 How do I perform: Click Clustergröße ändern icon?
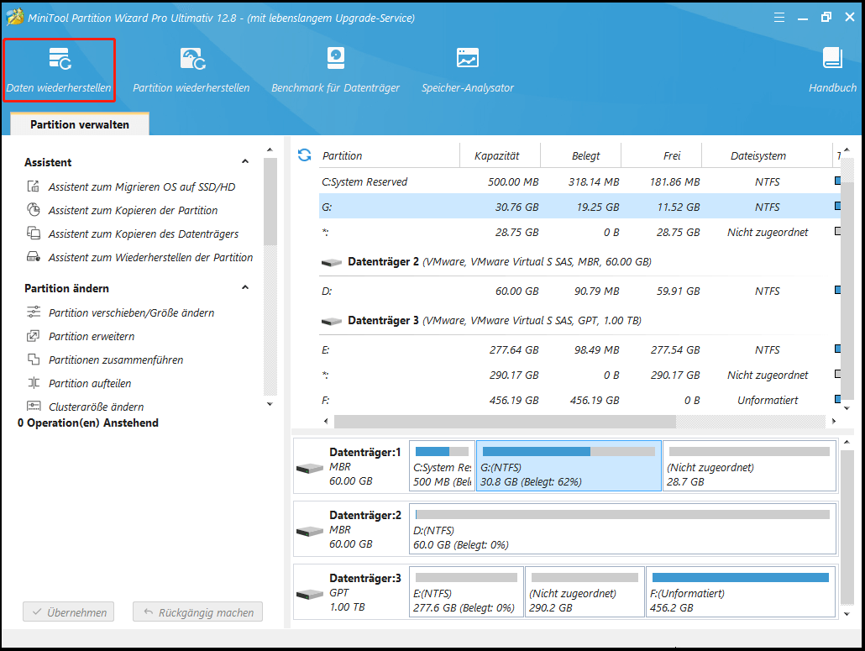tap(34, 407)
